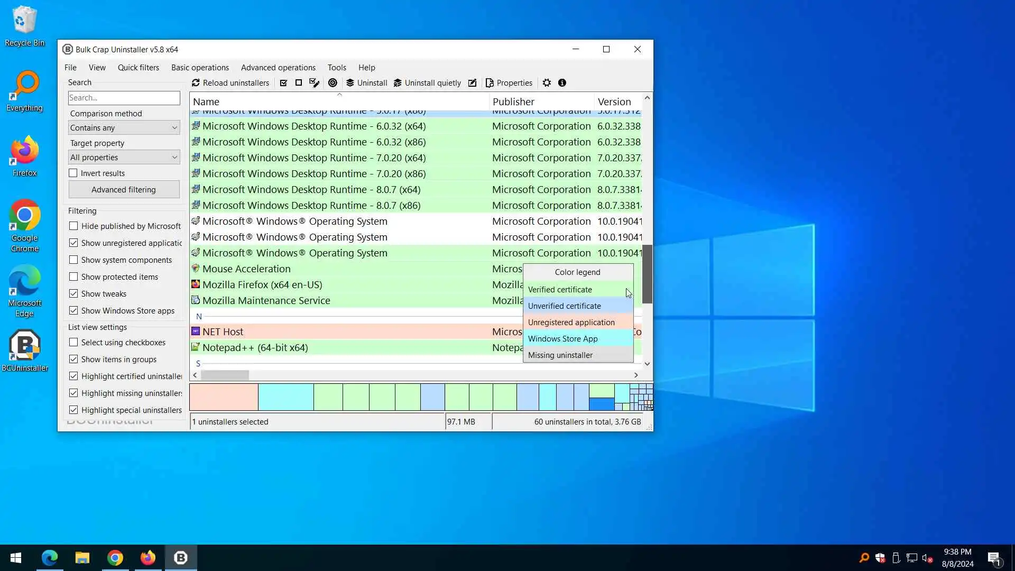Open the Quick filters menu

click(x=138, y=68)
